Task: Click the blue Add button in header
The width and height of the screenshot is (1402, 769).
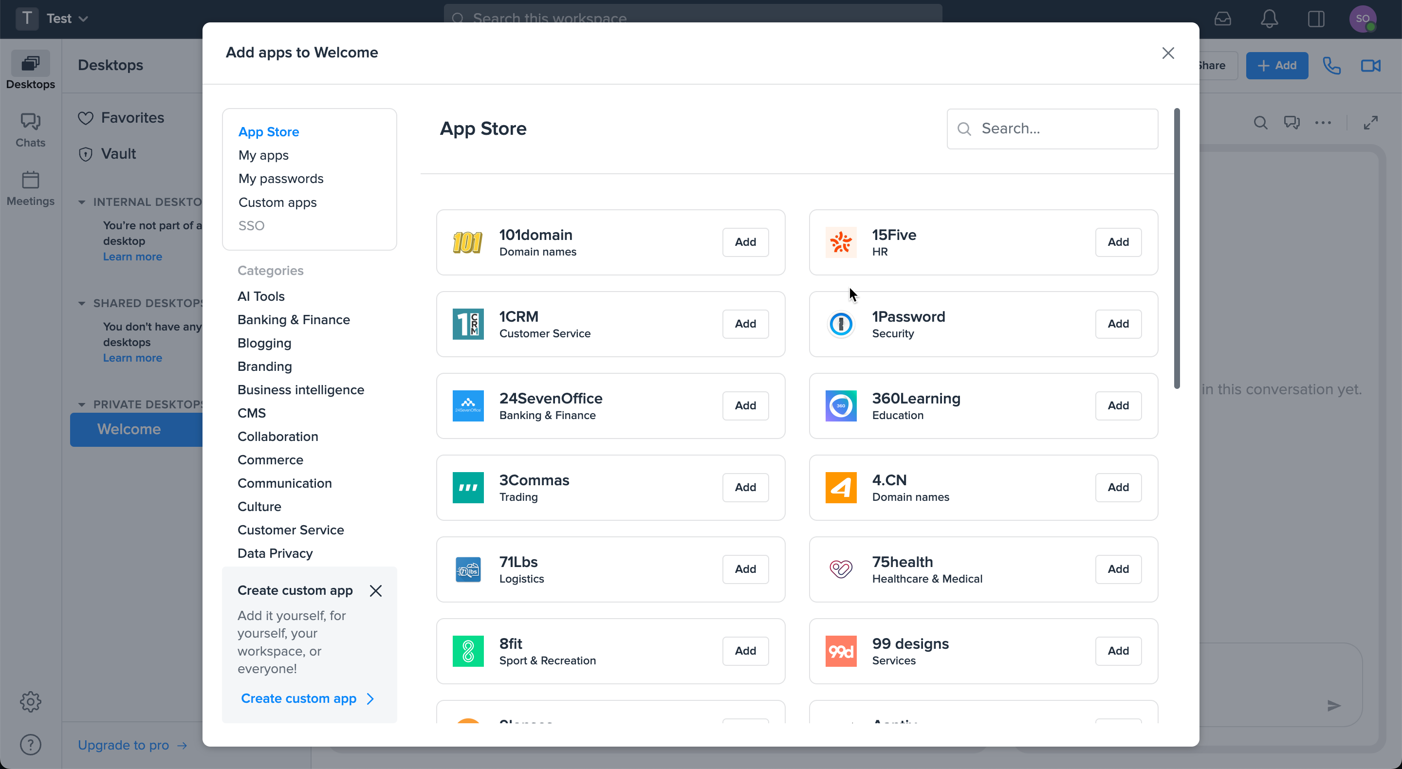Action: click(x=1277, y=65)
